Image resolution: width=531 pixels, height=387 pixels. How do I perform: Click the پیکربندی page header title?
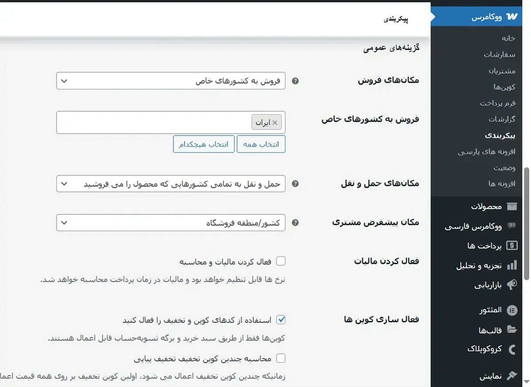(396, 19)
